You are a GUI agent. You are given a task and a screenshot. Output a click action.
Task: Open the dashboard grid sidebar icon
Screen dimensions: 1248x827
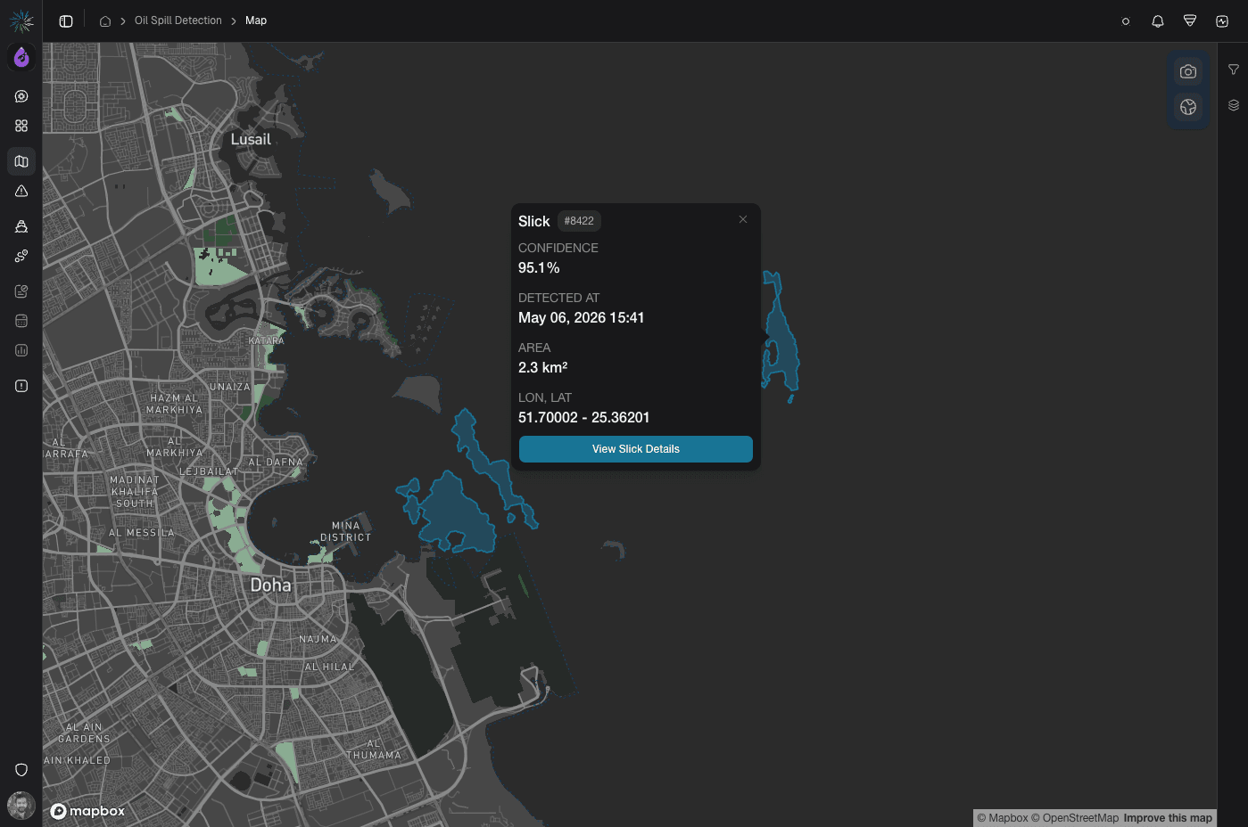point(21,126)
